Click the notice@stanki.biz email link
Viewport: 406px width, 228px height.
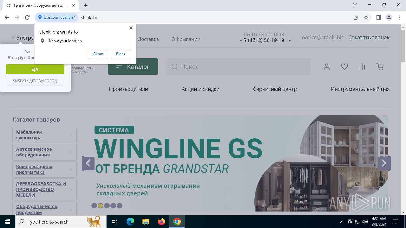coord(323,37)
